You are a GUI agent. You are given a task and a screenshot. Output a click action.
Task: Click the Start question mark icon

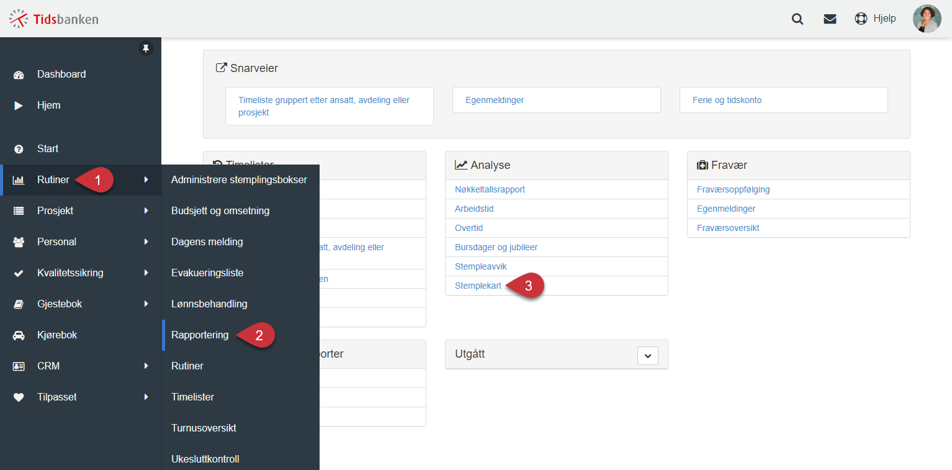19,149
